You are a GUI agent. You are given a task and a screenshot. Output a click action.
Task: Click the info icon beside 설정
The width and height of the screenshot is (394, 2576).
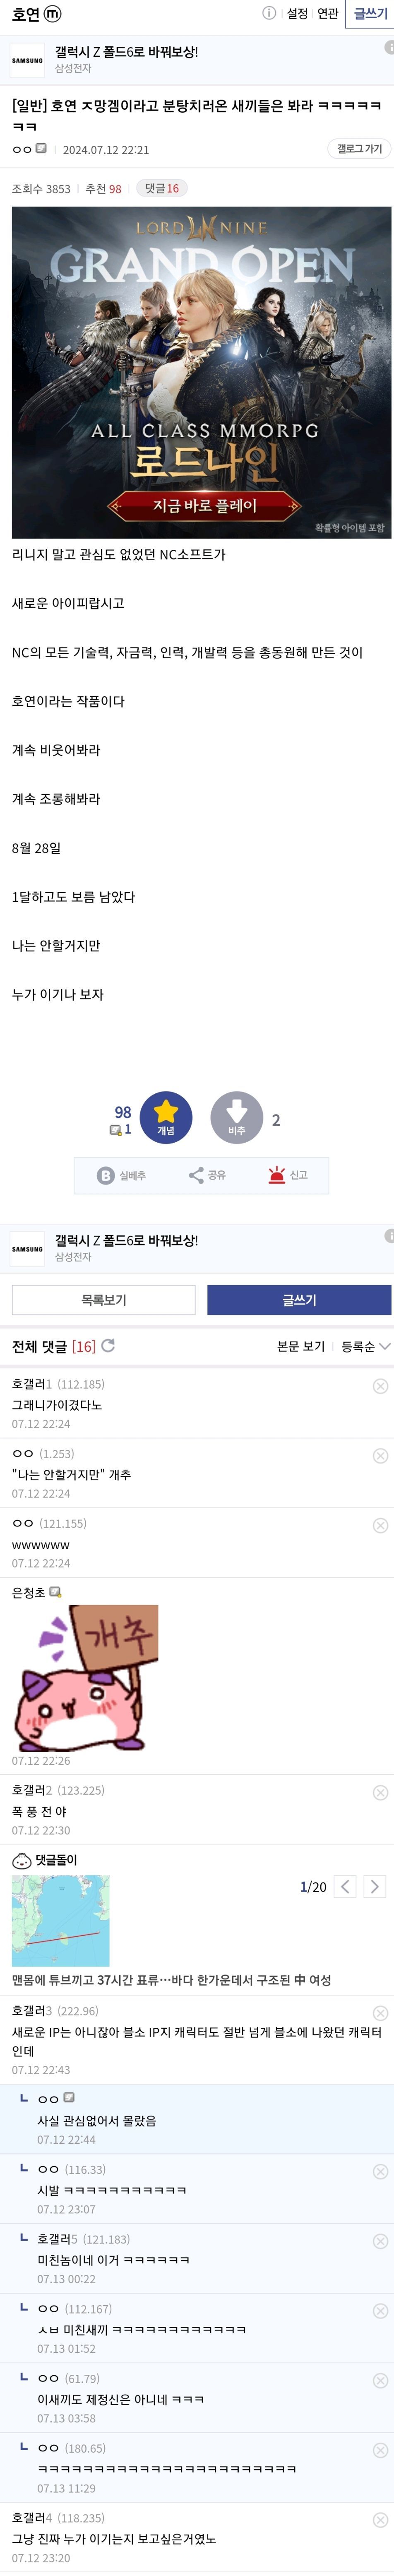click(x=269, y=13)
